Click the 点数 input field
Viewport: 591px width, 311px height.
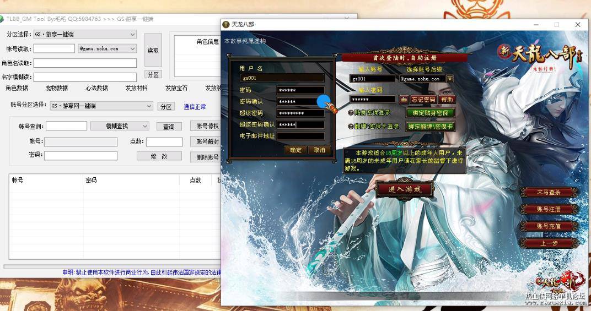[x=164, y=141]
